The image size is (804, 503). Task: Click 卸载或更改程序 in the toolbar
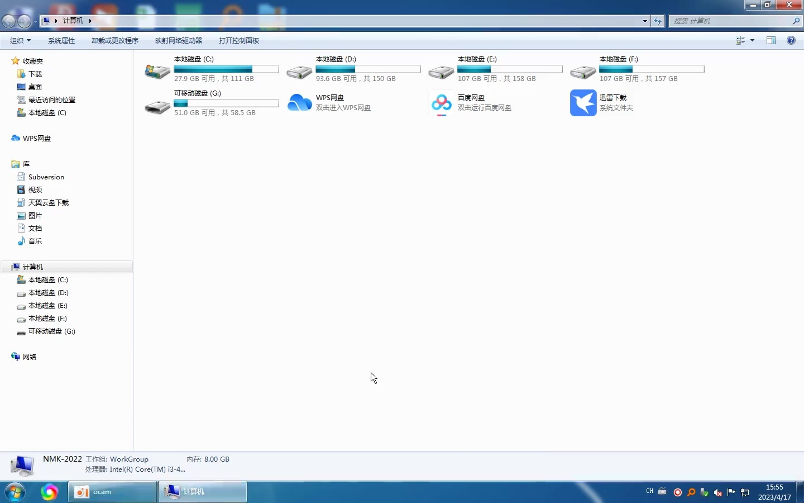(115, 41)
